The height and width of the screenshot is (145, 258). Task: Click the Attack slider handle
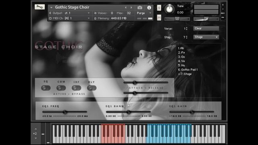[x=135, y=82]
